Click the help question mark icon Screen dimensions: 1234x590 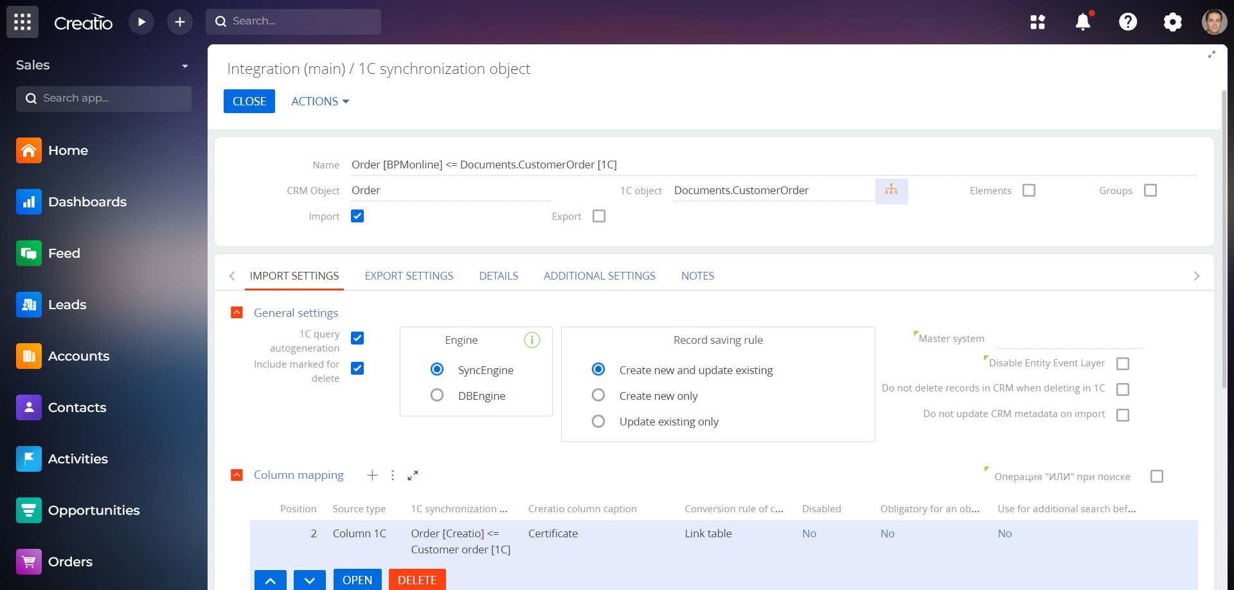[1128, 22]
